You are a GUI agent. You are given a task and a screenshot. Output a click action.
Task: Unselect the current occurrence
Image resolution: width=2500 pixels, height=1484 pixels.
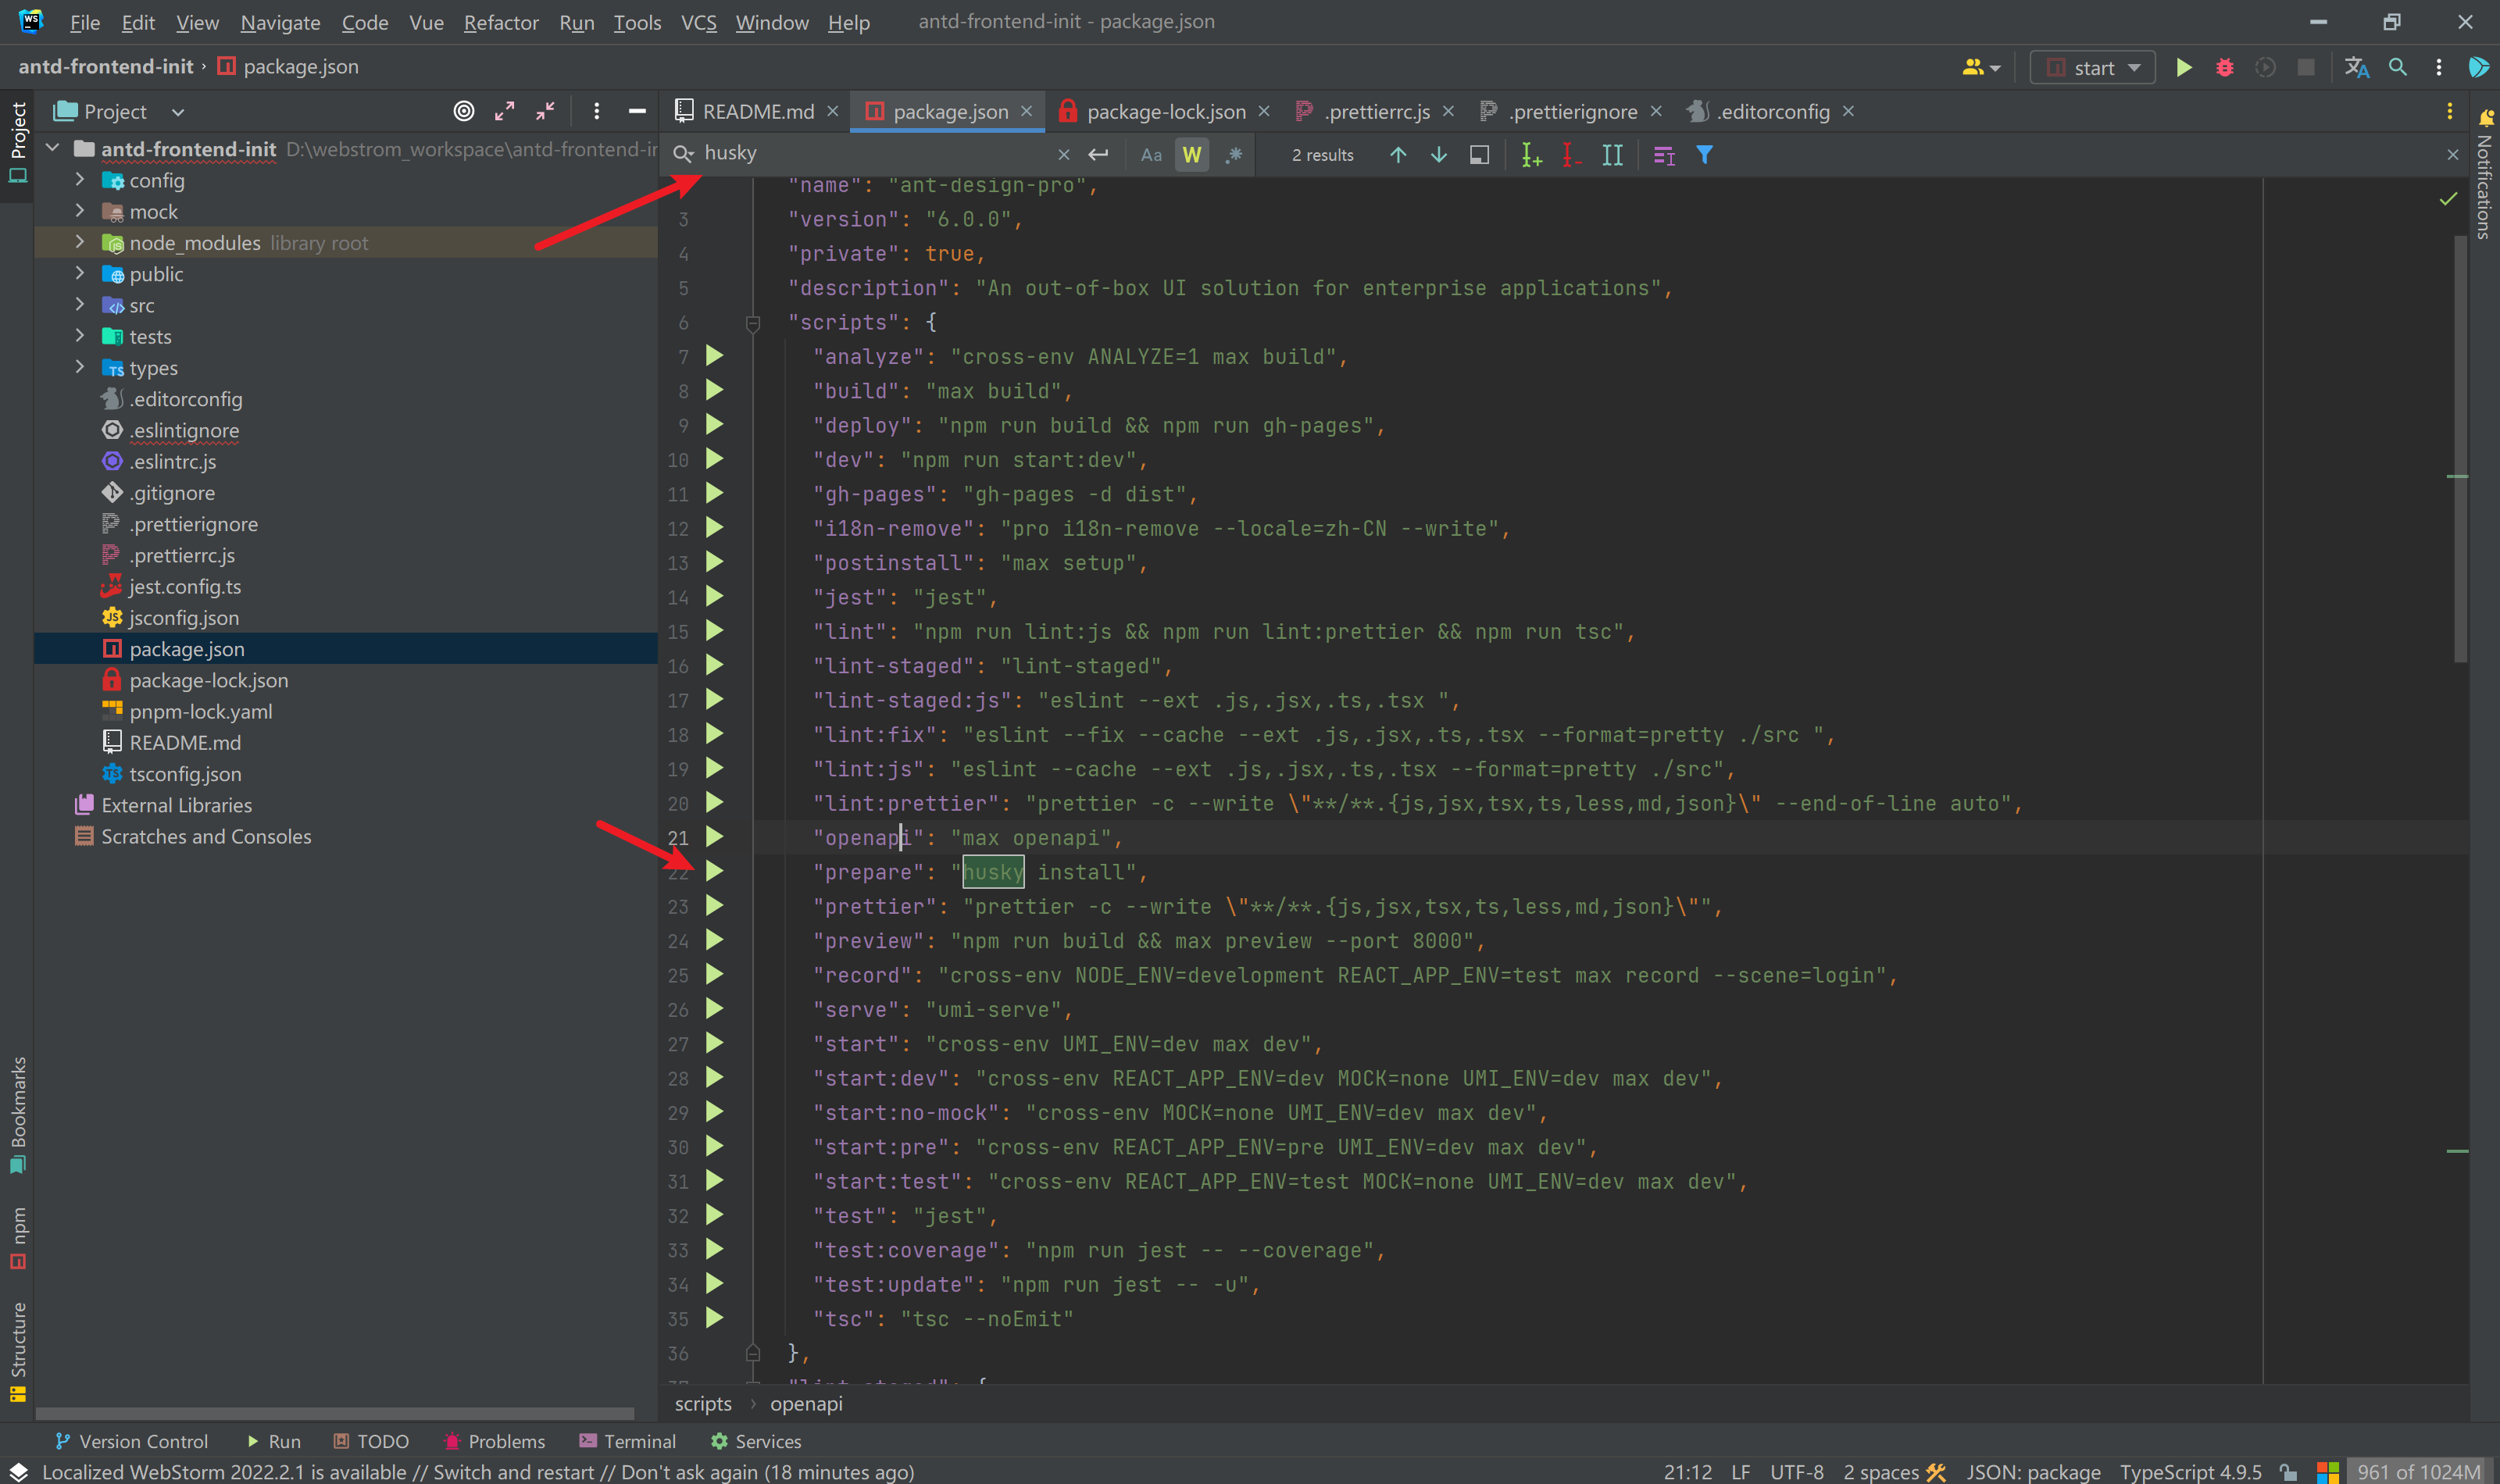1571,155
